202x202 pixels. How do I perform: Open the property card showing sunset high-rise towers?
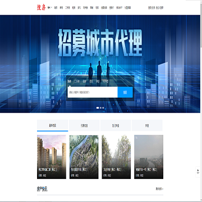pos(52,157)
